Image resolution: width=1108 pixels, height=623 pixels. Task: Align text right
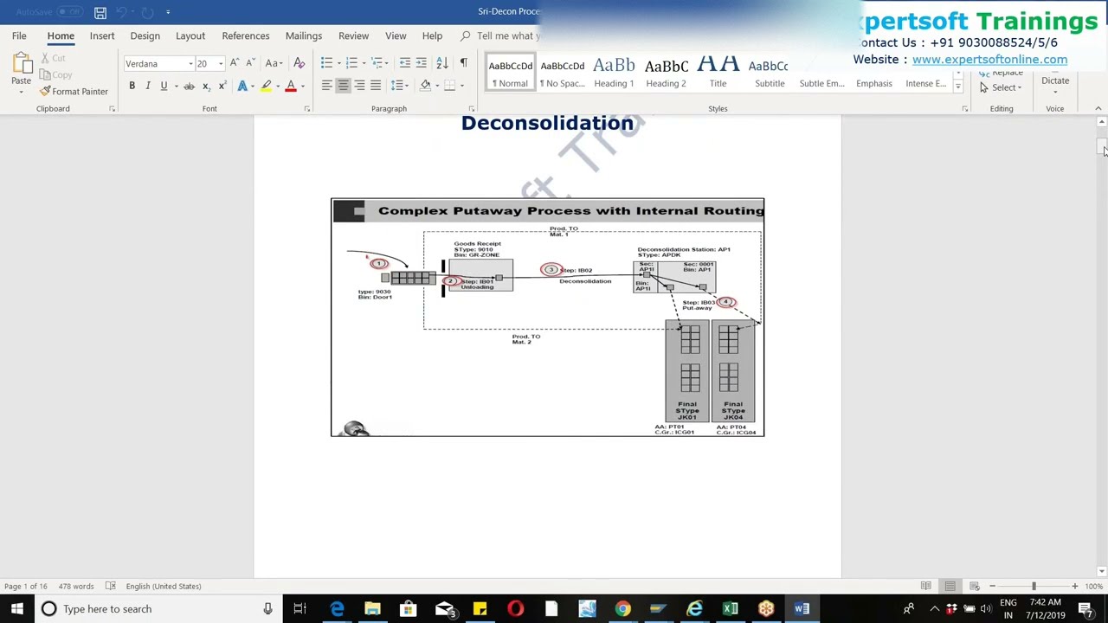coord(359,86)
